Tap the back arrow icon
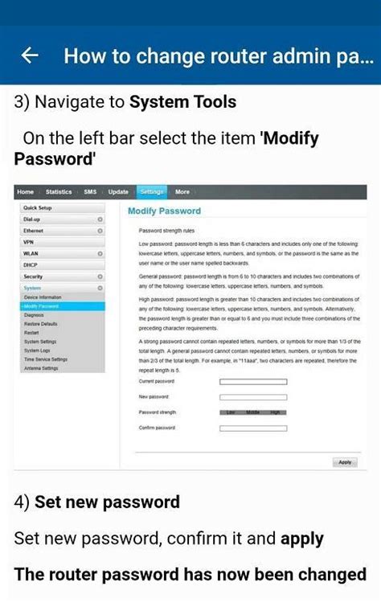This screenshot has height=615, width=381. pos(30,55)
